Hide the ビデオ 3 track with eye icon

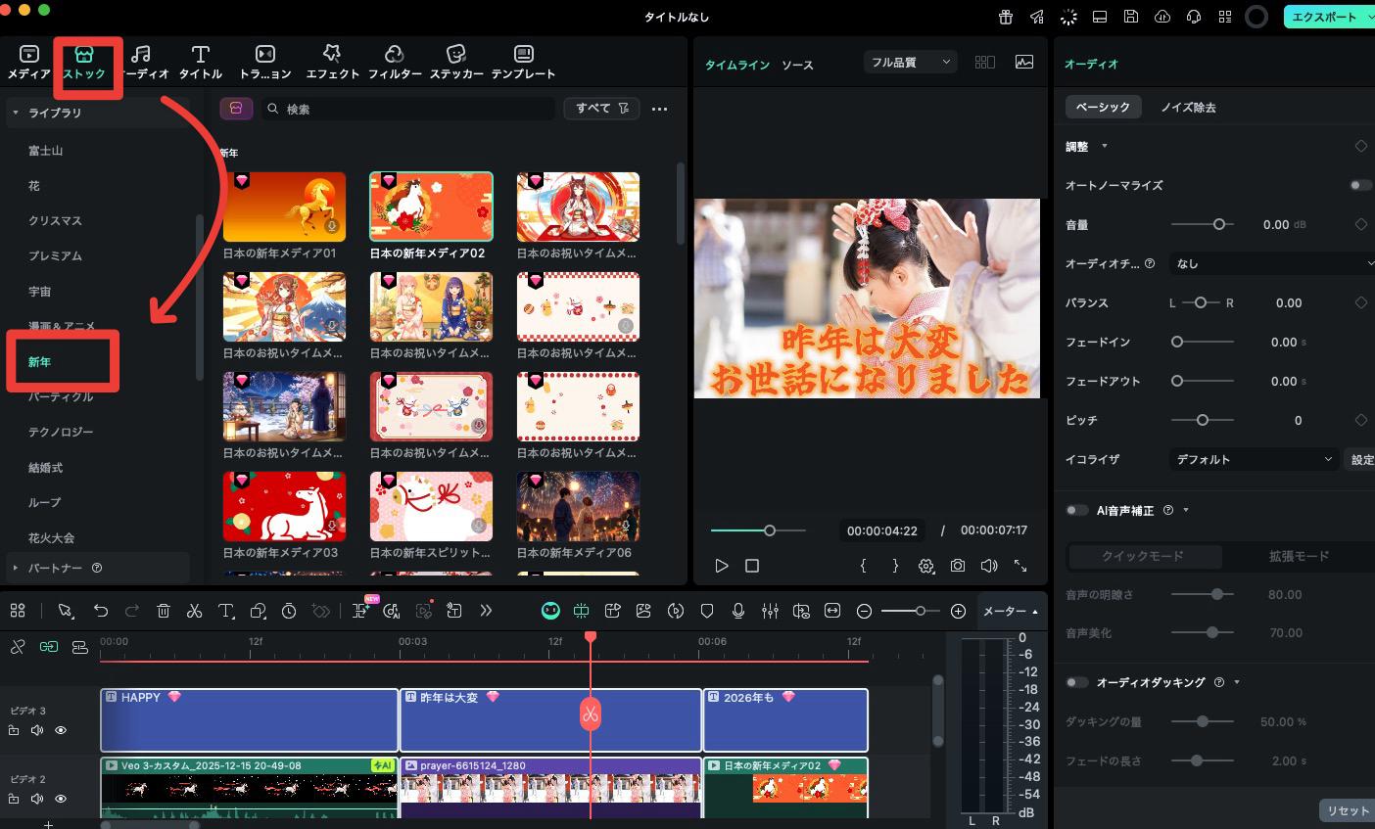pos(61,730)
